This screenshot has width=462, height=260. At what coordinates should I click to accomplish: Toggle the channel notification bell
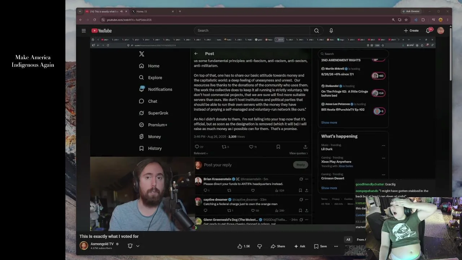tap(130, 246)
